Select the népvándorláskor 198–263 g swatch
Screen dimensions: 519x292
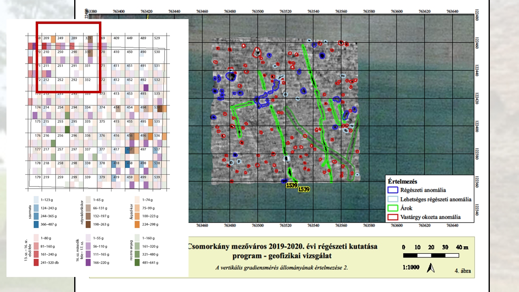coord(88,224)
